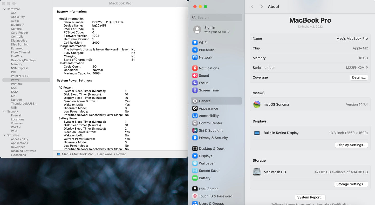
Task: Select Graphics/Displays in Hardware tree
Action: (23, 60)
